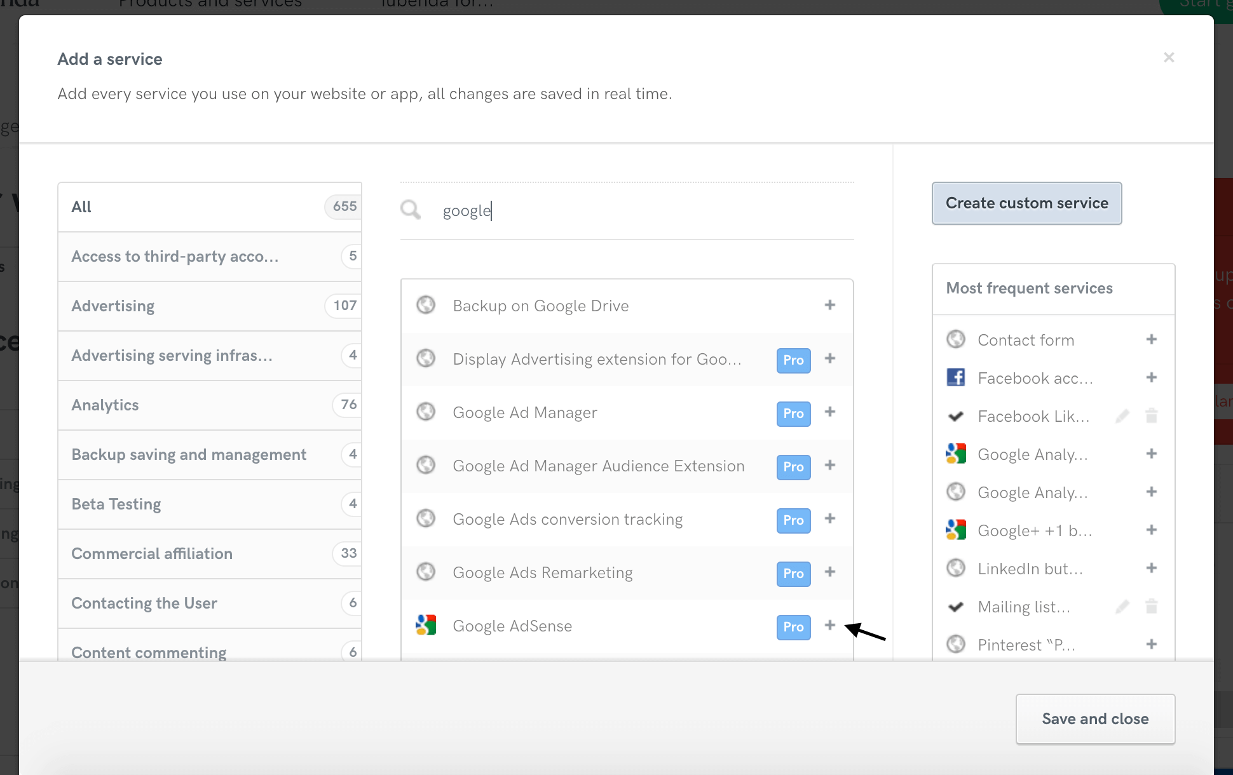
Task: Select the Google Analytics icon under Most frequent services
Action: click(x=956, y=454)
